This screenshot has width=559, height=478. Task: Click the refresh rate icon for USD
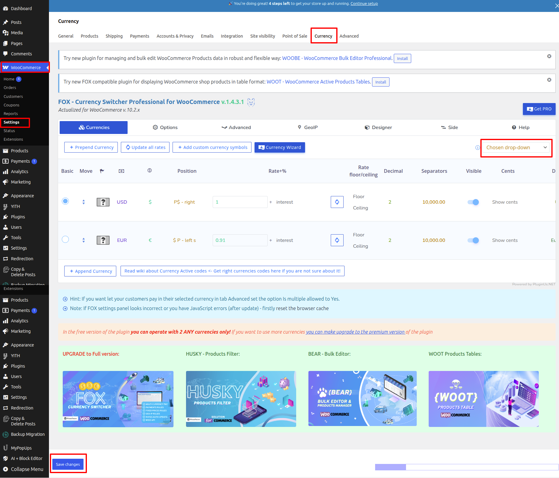pyautogui.click(x=337, y=202)
